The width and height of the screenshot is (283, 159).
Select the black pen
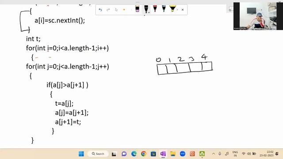point(146,9)
